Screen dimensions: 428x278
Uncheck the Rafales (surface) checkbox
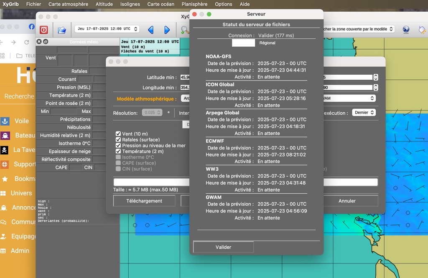118,139
